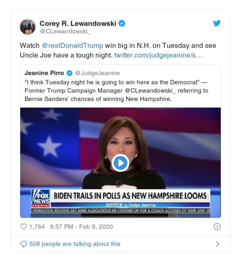Click the Fox News channel logo in video
The height and width of the screenshot is (267, 241).
40,198
